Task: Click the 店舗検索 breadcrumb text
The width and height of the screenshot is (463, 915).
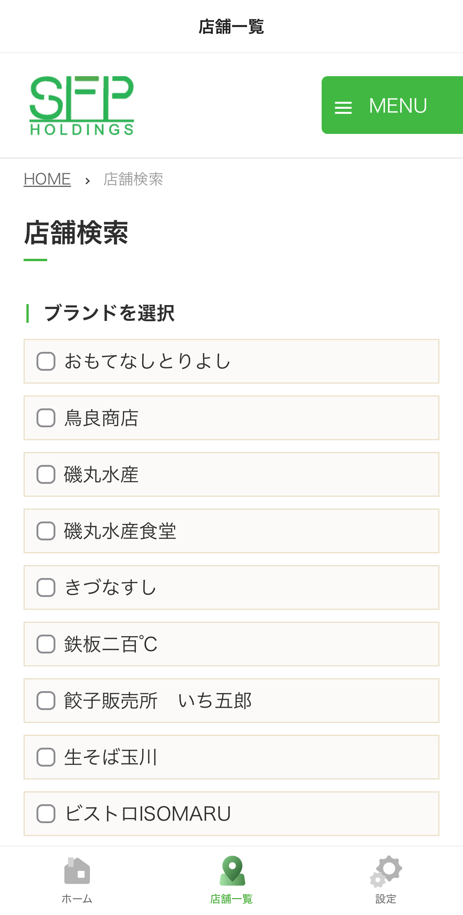Action: pos(133,179)
